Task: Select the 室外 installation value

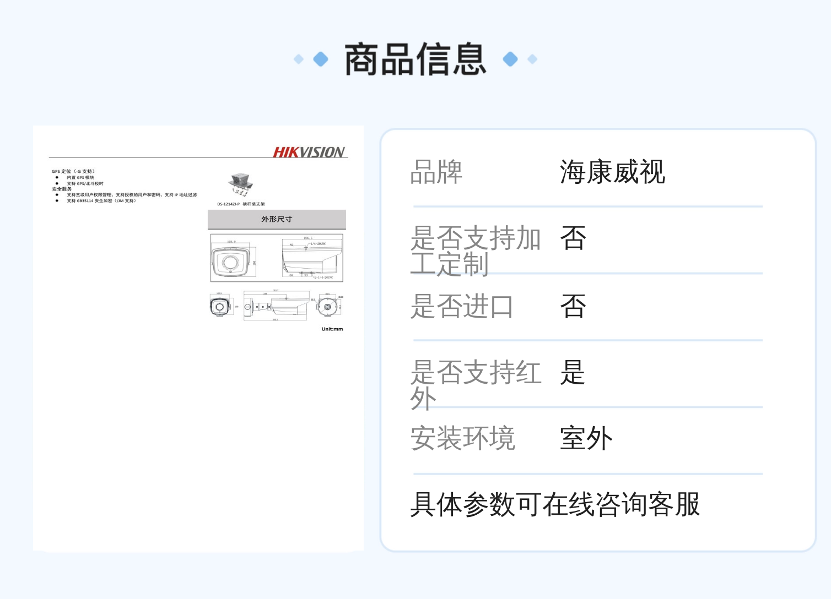Action: [x=586, y=439]
